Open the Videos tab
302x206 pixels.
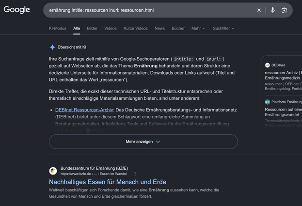(111, 28)
